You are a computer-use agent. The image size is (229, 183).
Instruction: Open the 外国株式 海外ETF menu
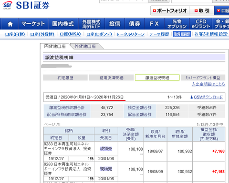(91, 24)
